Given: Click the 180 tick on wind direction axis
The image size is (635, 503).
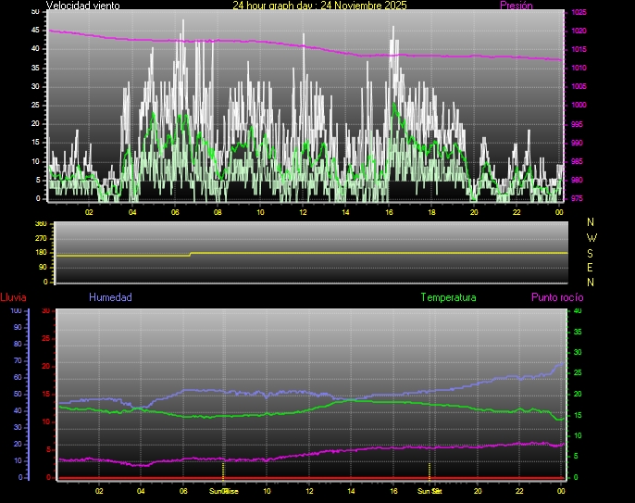Looking at the screenshot, I should [x=40, y=253].
